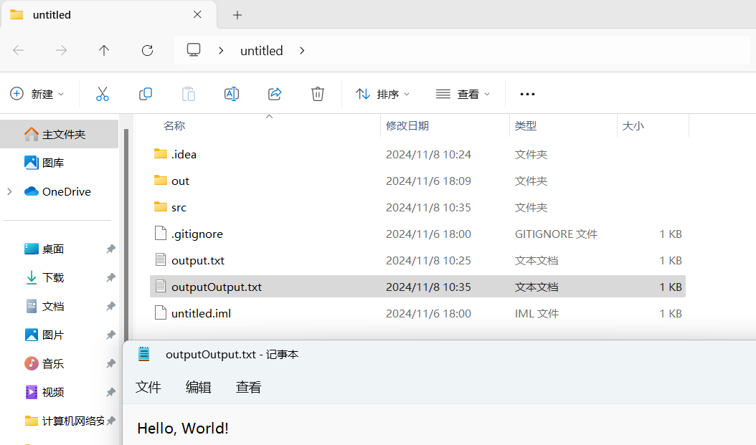Add a new tab with plus button
The width and height of the screenshot is (756, 445).
click(237, 15)
